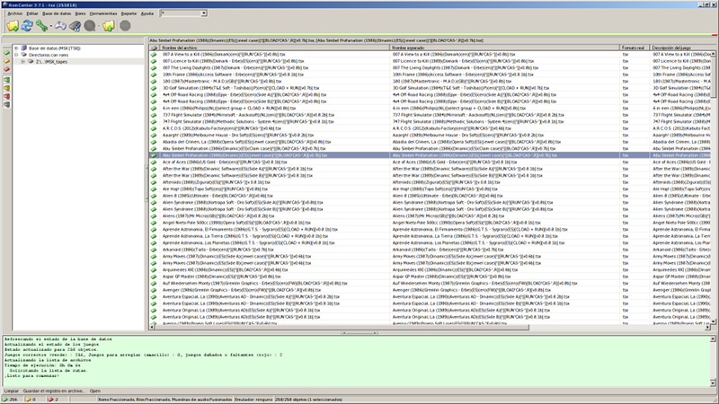The image size is (719, 404).
Task: Collapse the Directorios con roms node
Action: (x=16, y=55)
